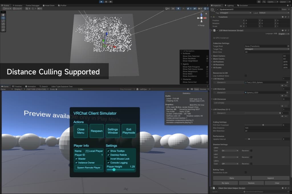Open the Profiler tab
The image size is (292, 194).
tap(63, 5)
